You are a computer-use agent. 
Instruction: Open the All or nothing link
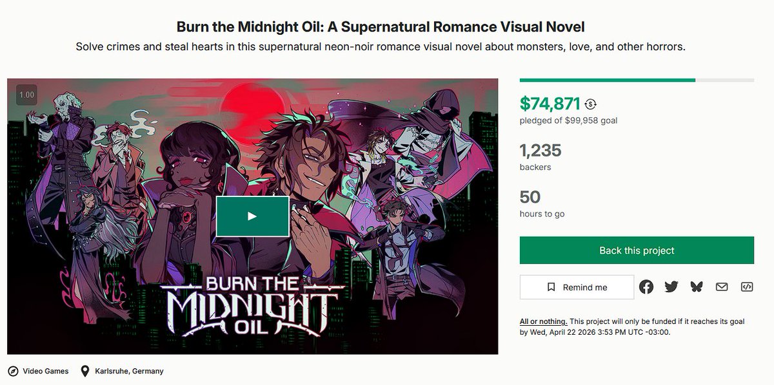pos(544,321)
